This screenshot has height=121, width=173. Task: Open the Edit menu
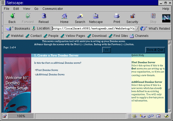point(16,9)
